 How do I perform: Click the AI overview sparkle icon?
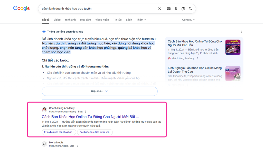point(44,32)
